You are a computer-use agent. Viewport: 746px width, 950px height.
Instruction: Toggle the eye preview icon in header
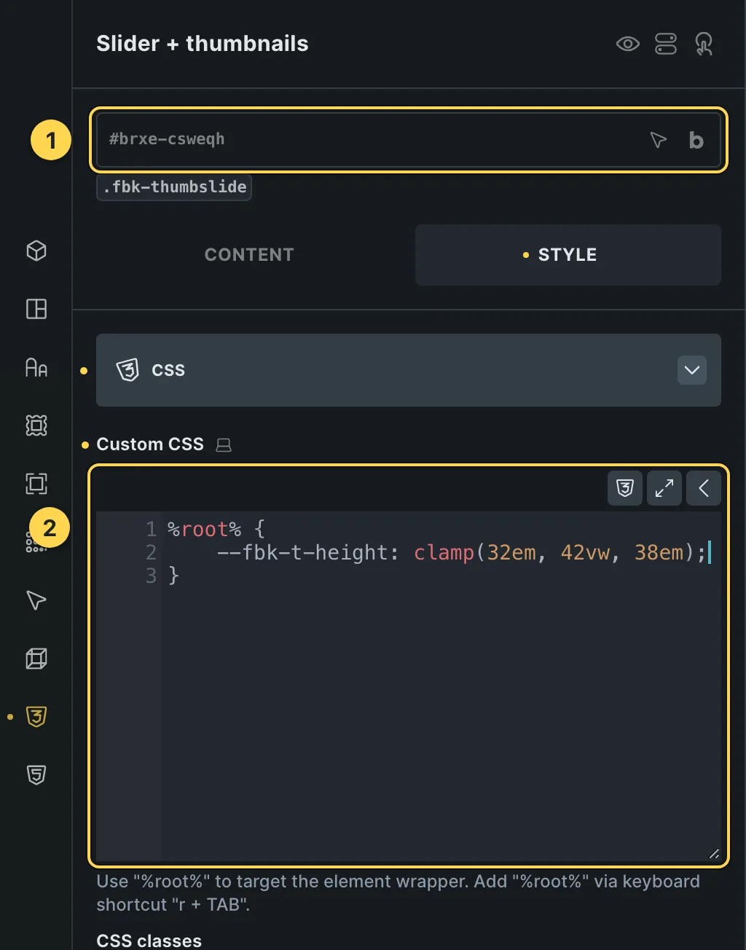tap(627, 44)
